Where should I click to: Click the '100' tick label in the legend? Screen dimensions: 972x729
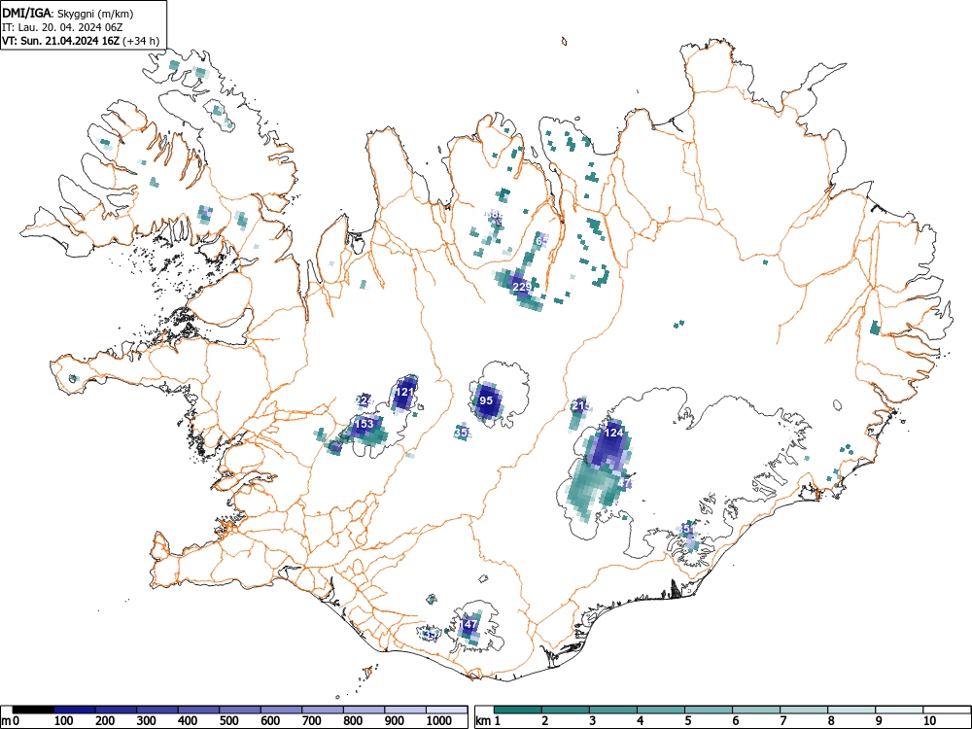pyautogui.click(x=64, y=721)
